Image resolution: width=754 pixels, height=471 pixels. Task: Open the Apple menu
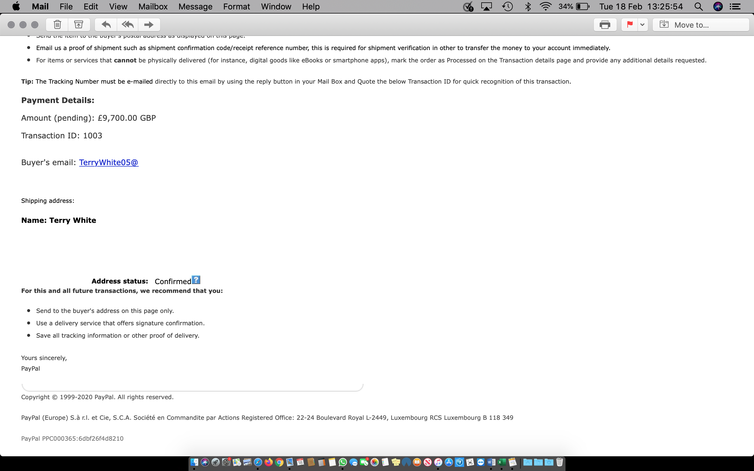pos(16,6)
